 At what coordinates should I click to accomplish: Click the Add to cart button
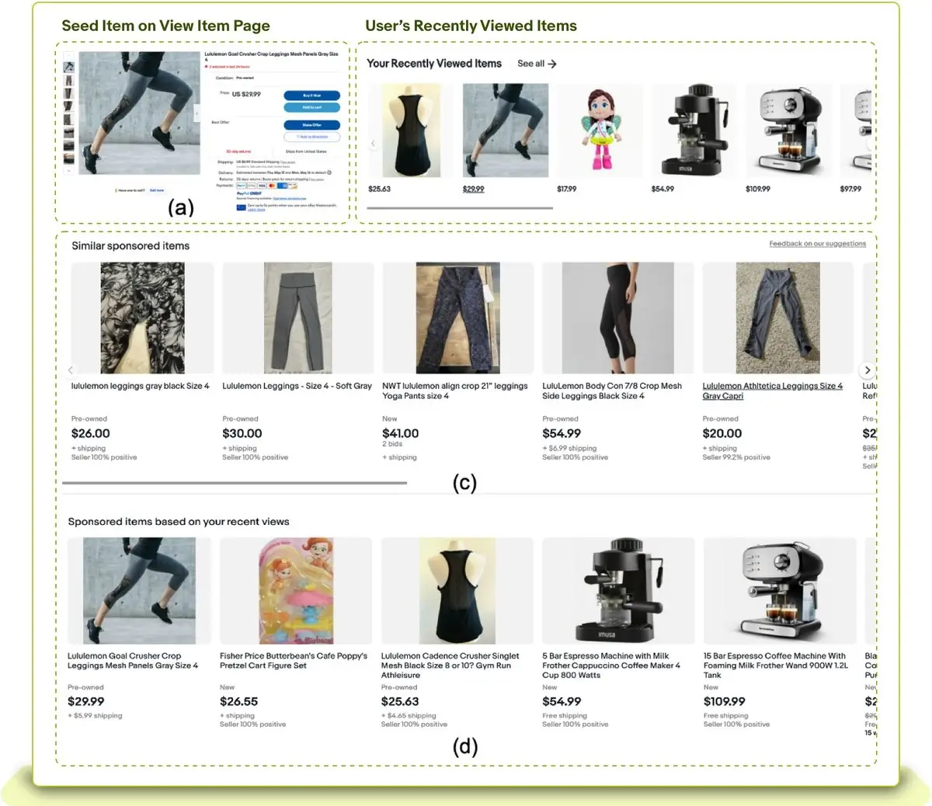coord(311,107)
